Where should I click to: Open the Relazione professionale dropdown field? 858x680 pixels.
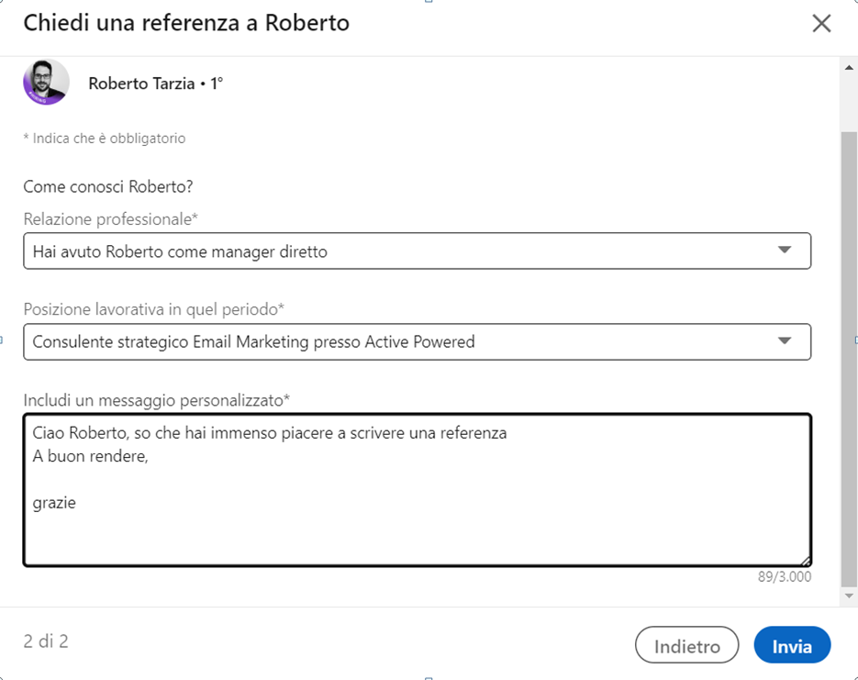tap(404, 251)
